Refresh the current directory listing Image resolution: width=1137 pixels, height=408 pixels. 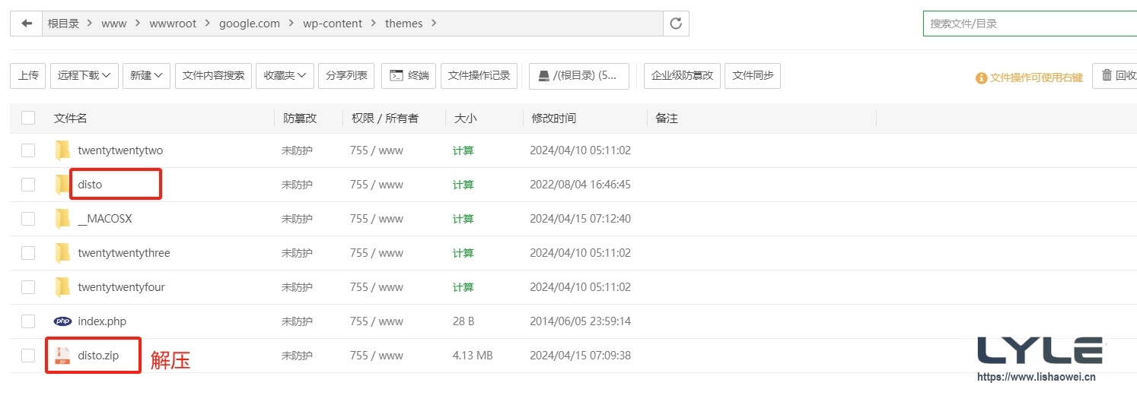(676, 24)
